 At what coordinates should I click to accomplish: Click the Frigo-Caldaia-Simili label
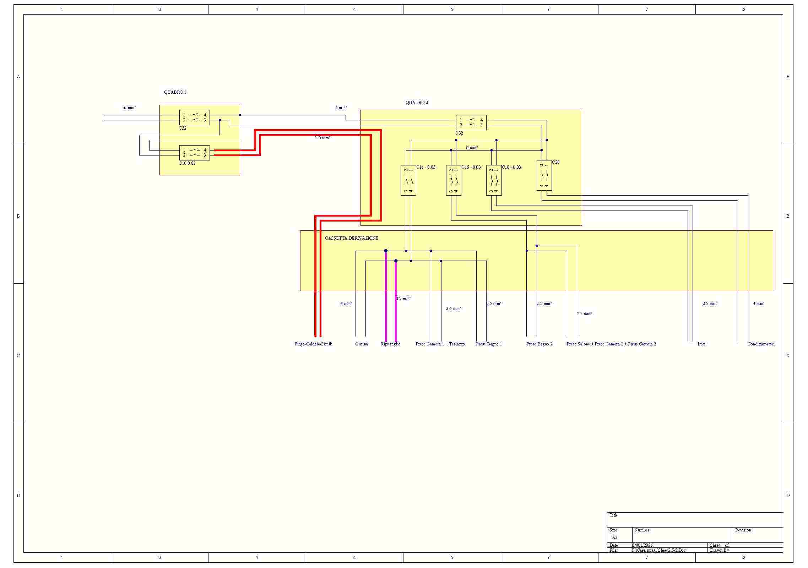click(x=313, y=344)
